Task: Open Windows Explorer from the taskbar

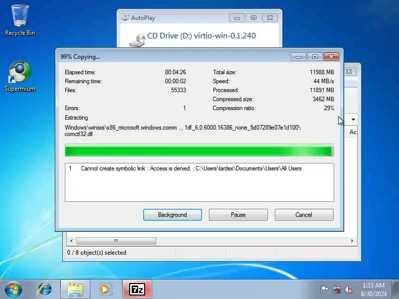Action: tap(75, 290)
